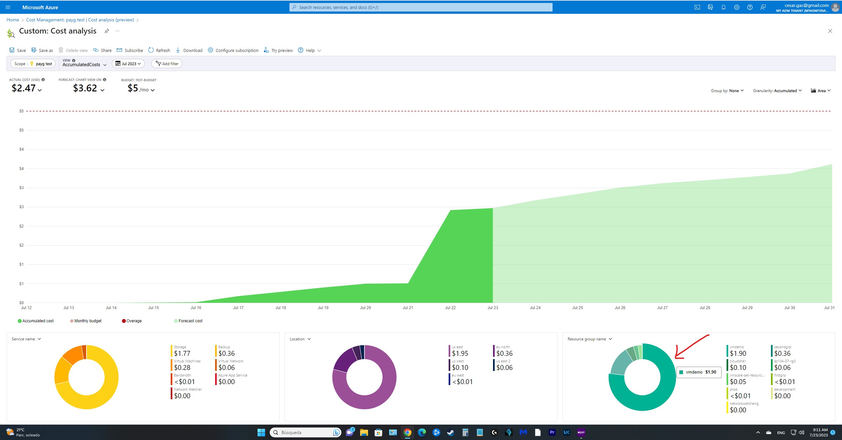
Task: Download the cost data
Action: [189, 50]
